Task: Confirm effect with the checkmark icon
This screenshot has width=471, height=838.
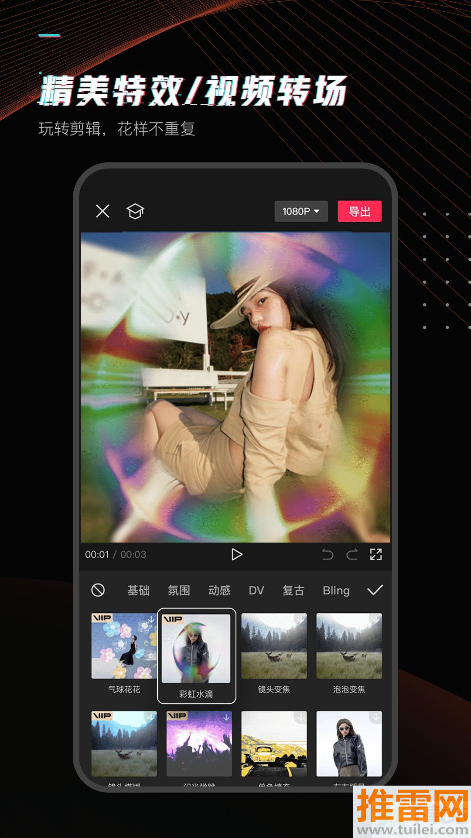Action: point(375,590)
